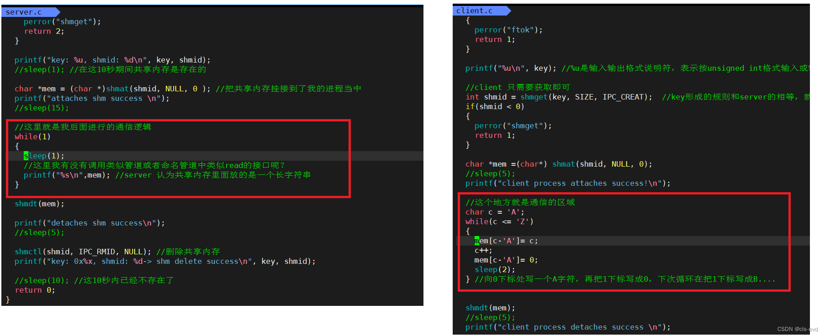Click the 'char *mem = (char *)shmat' line in server.c
The height and width of the screenshot is (336, 825).
pos(188,89)
